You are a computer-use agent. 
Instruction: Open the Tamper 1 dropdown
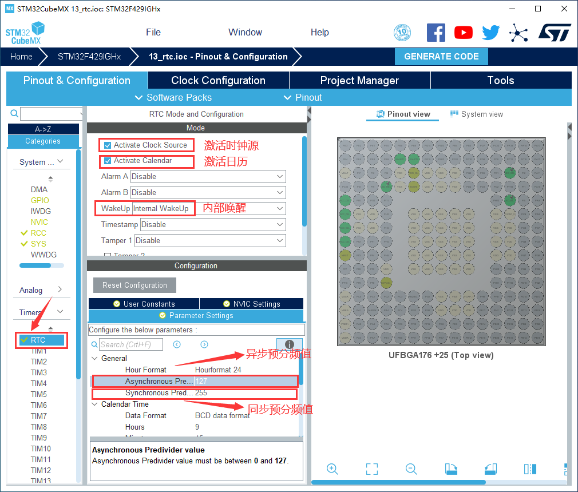(x=210, y=240)
